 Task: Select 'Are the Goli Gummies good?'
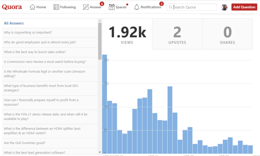pyautogui.click(x=50, y=143)
